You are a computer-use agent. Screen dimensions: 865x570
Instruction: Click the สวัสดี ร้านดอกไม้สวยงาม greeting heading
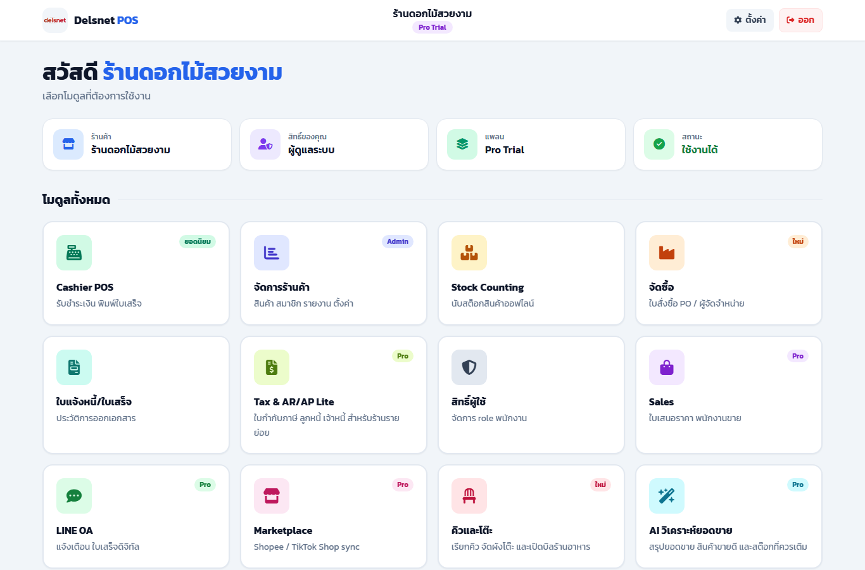pos(162,72)
